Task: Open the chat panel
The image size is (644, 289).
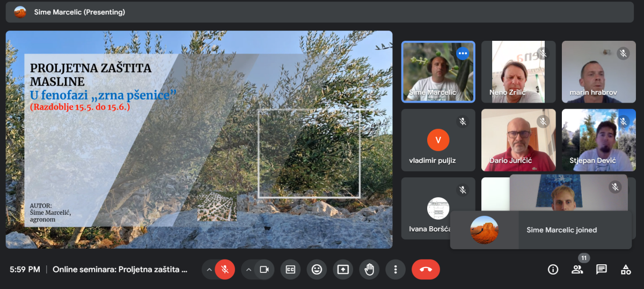Action: [601, 270]
